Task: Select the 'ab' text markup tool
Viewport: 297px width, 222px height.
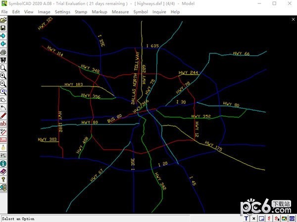Action: [x=3, y=124]
